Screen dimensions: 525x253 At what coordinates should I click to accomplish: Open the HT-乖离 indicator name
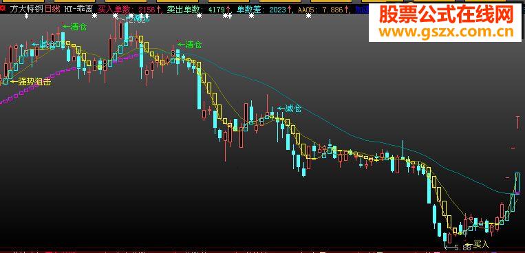pos(78,10)
